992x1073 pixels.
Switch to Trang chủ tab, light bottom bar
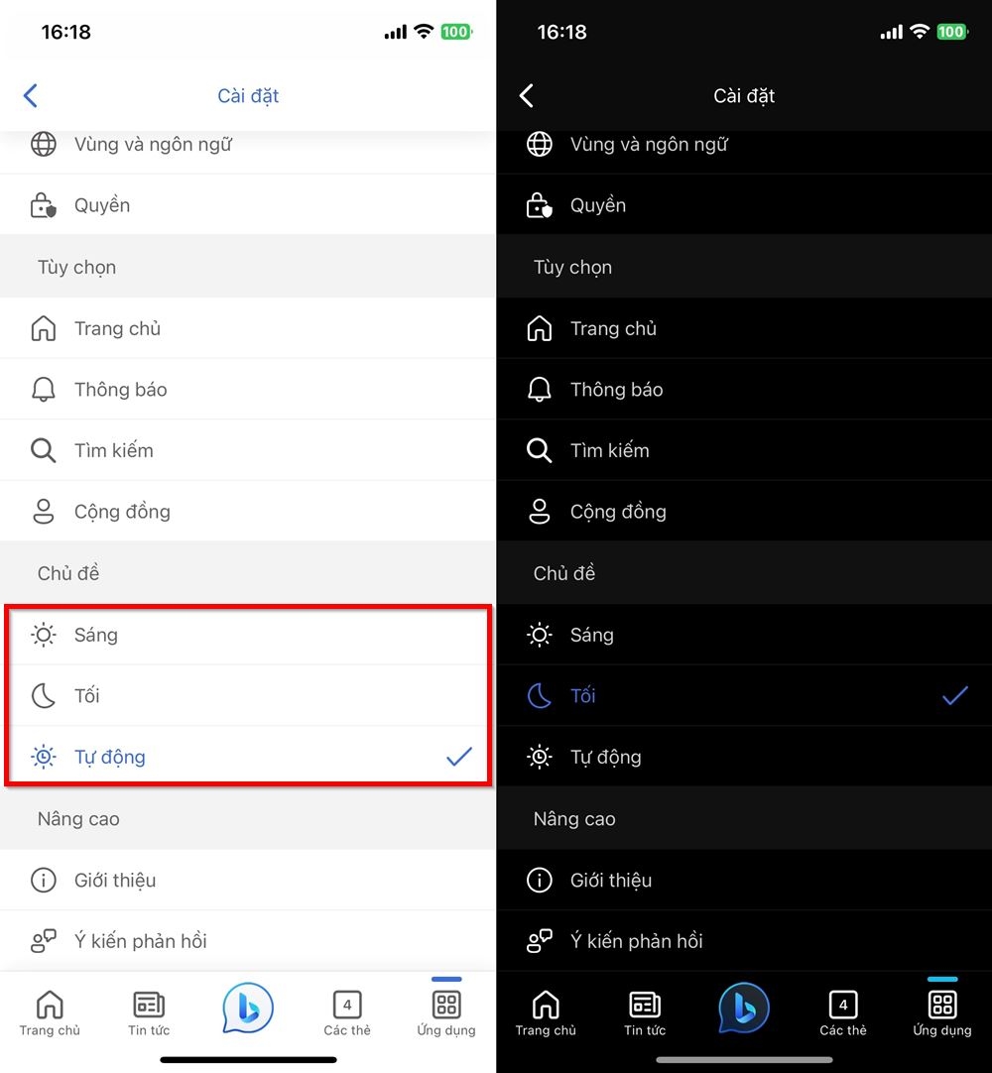50,1013
